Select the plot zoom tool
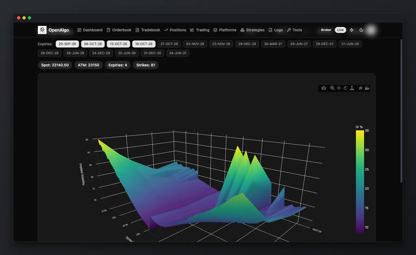This screenshot has width=416, height=255. pos(332,88)
